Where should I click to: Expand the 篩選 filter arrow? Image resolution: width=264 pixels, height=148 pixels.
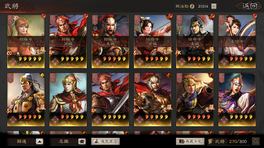pos(39,141)
